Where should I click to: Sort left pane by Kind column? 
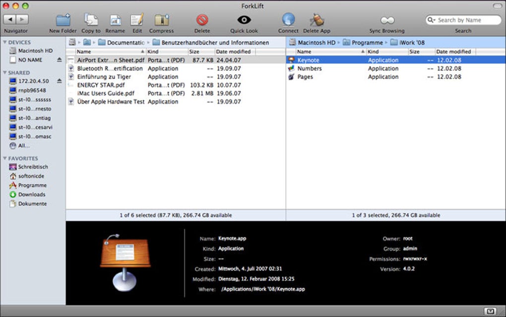(x=167, y=52)
